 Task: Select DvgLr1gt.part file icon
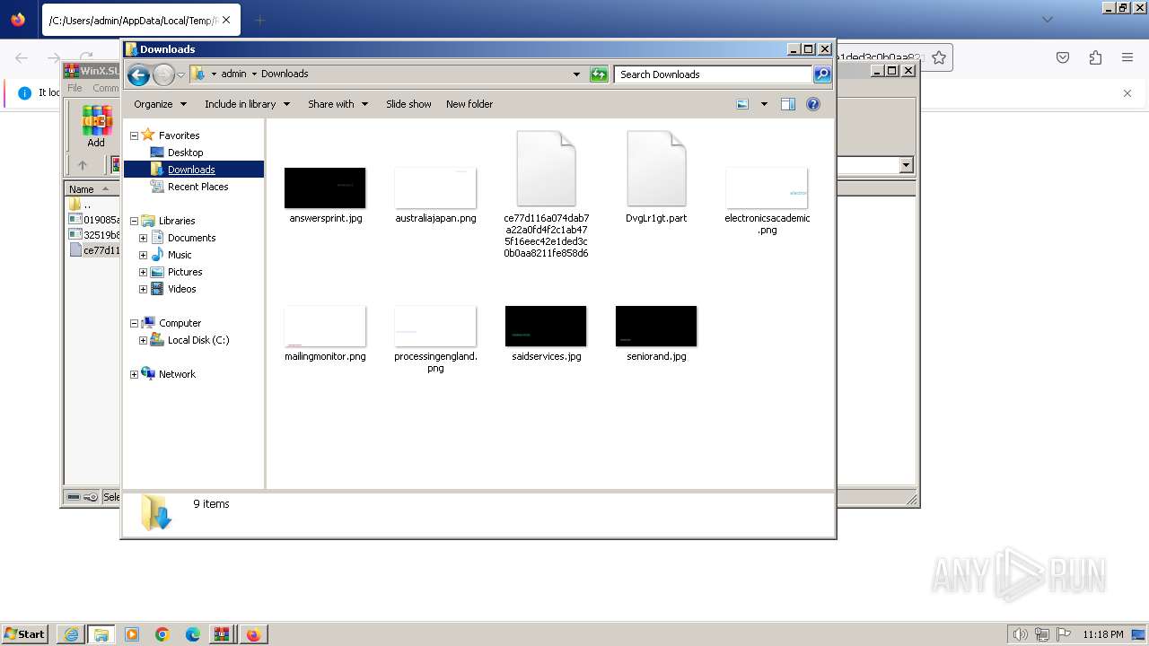click(656, 169)
